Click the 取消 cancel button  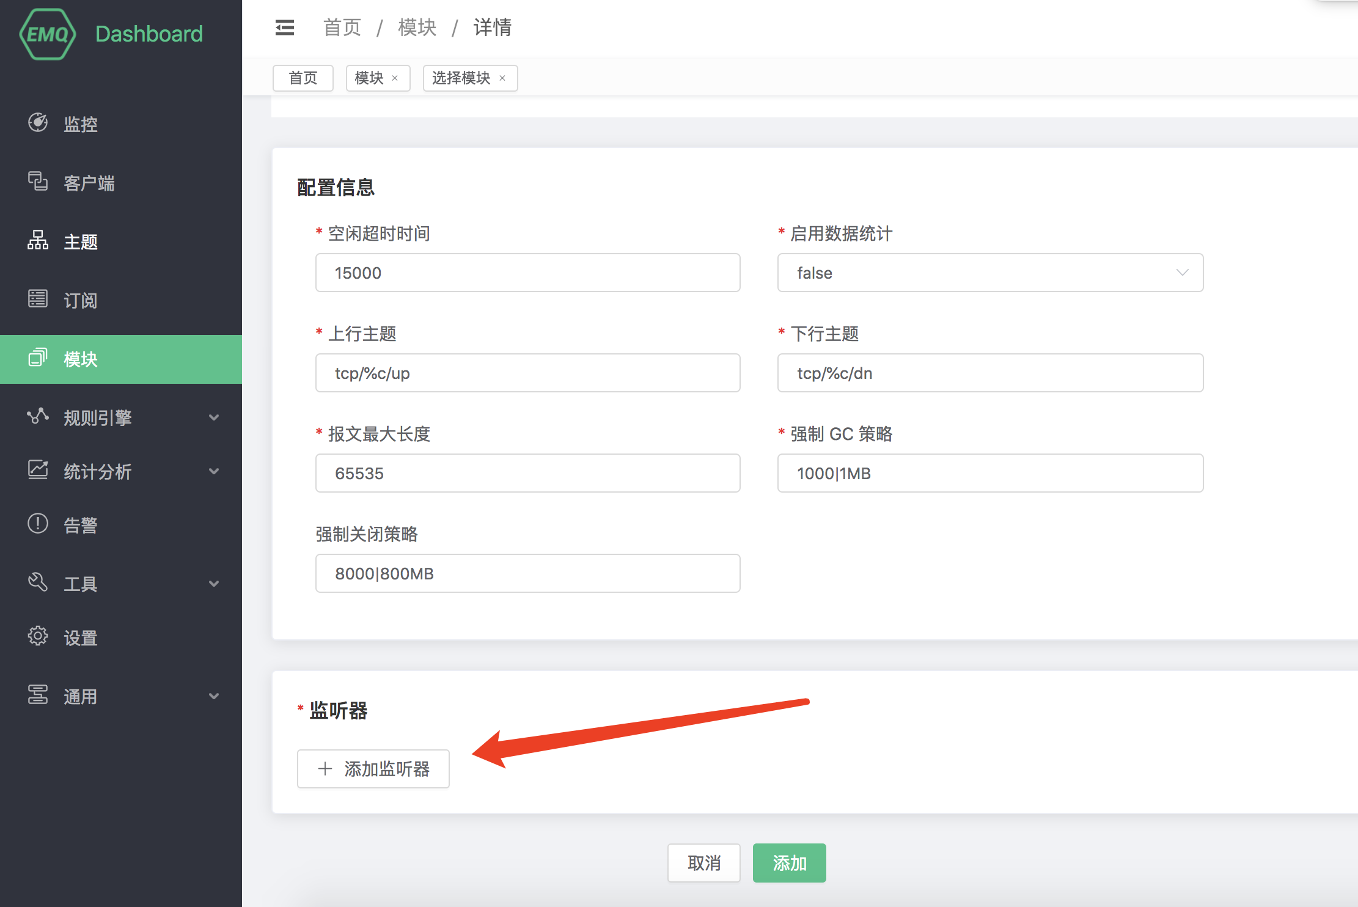[703, 863]
